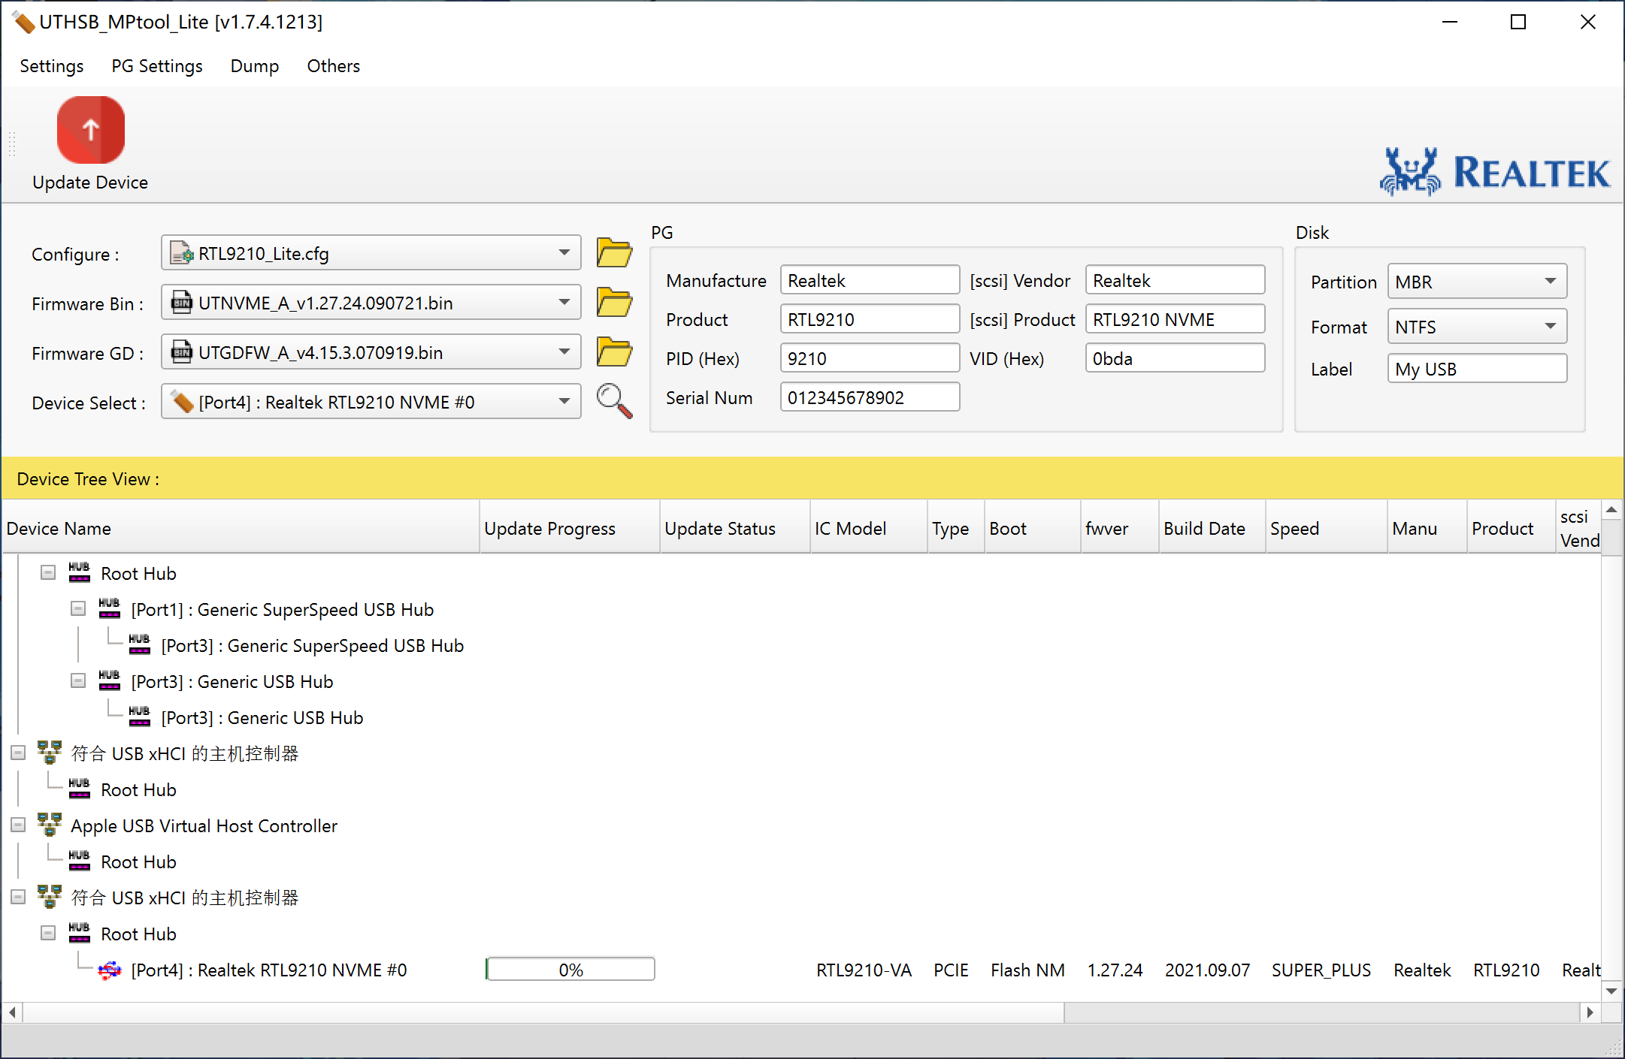
Task: Open the Dump menu
Action: (255, 66)
